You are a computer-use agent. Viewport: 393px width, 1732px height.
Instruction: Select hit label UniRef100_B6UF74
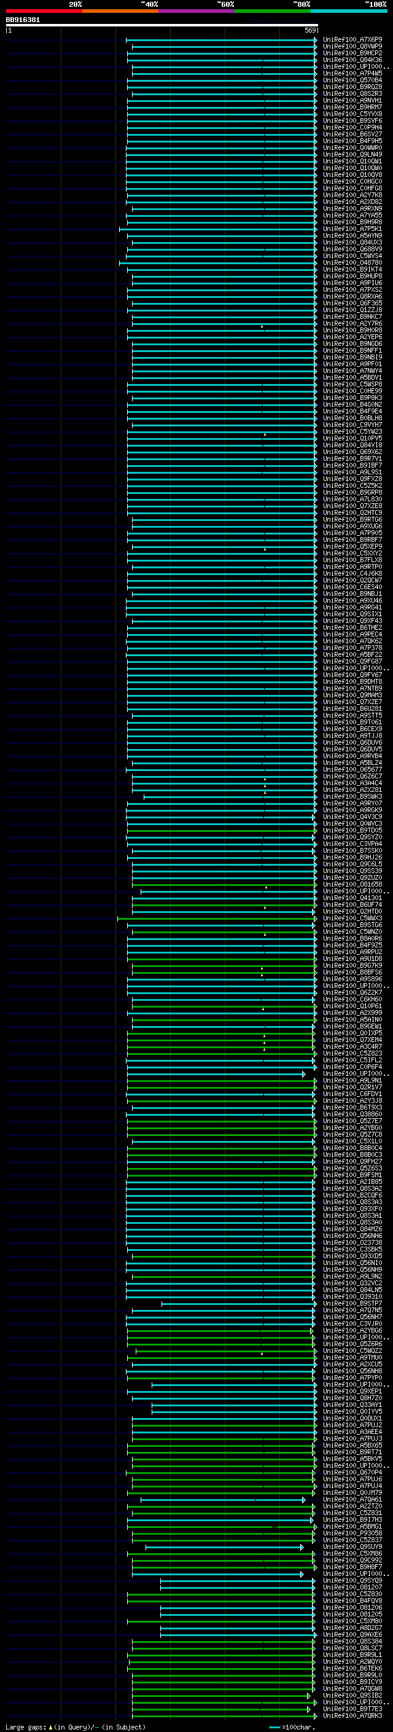(352, 904)
